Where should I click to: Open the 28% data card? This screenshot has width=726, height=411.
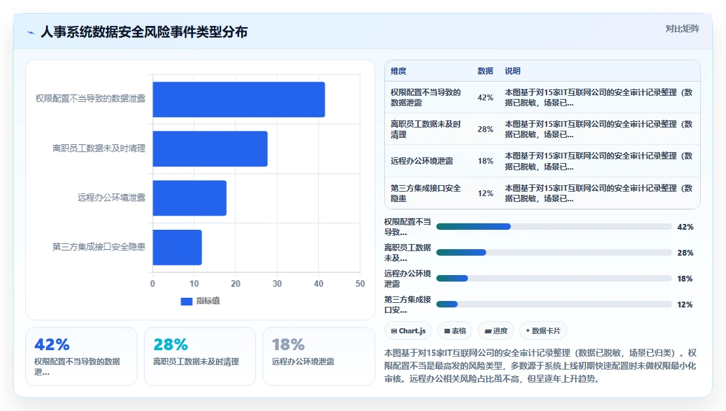click(x=200, y=356)
